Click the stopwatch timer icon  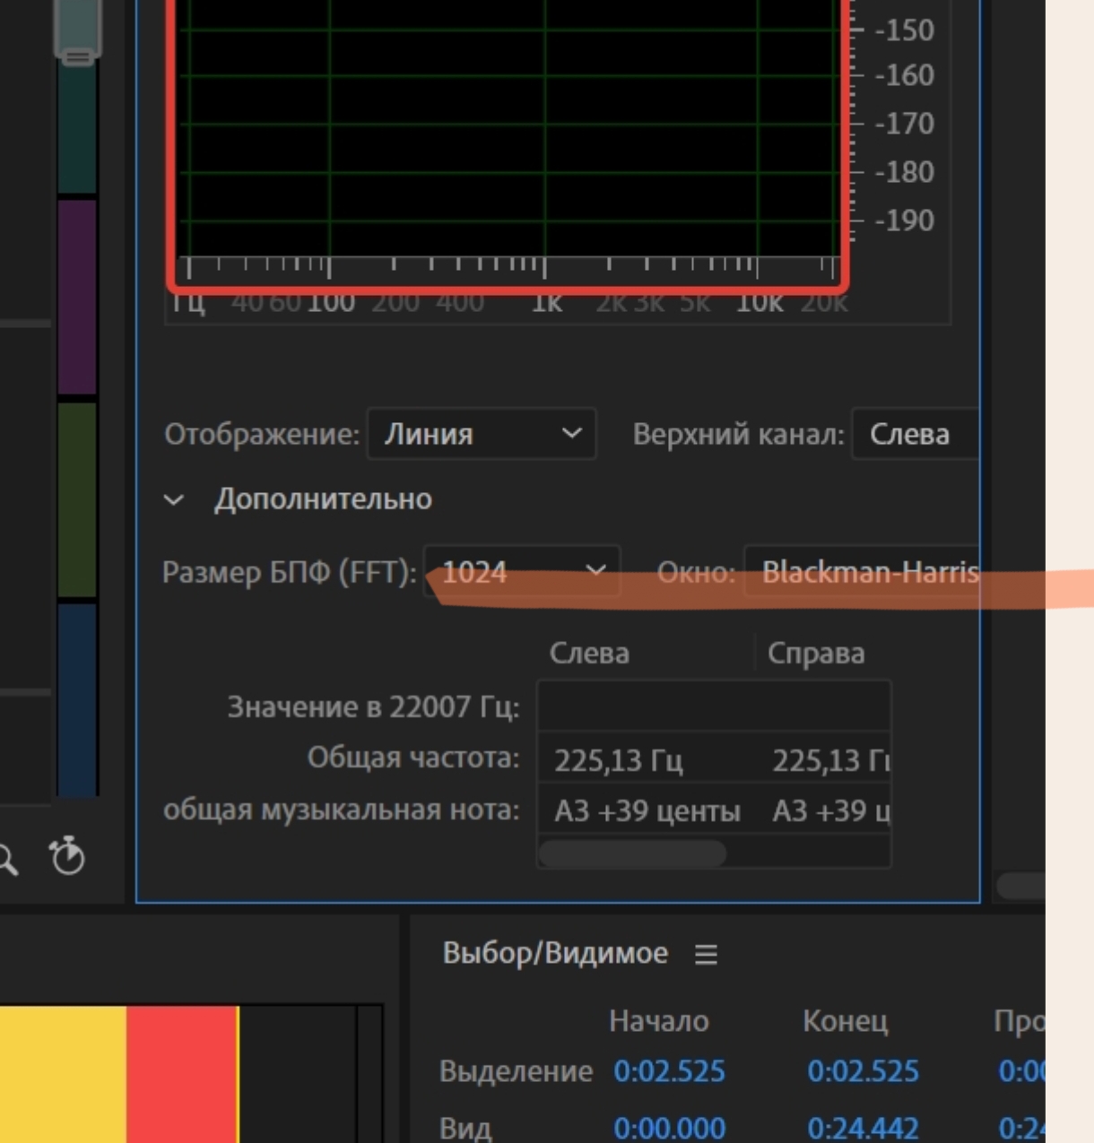pos(65,858)
